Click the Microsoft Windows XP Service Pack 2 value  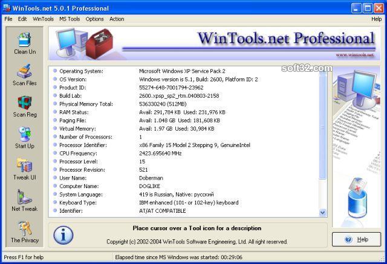182,71
